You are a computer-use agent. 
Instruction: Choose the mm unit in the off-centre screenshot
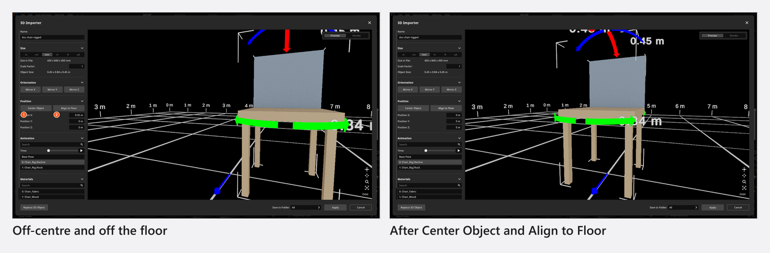[47, 54]
